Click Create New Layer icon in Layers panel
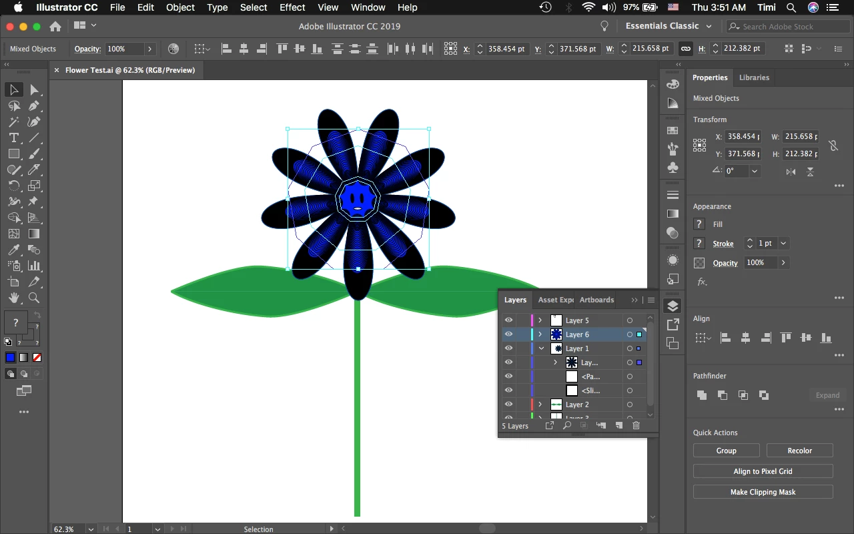 619,425
